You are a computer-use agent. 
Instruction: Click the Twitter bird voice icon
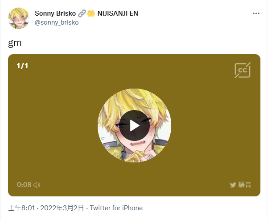tap(233, 185)
